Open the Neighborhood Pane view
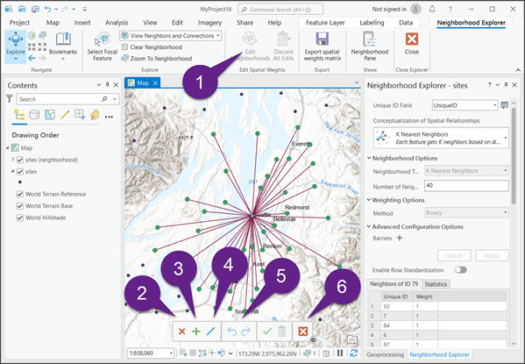 pos(370,46)
